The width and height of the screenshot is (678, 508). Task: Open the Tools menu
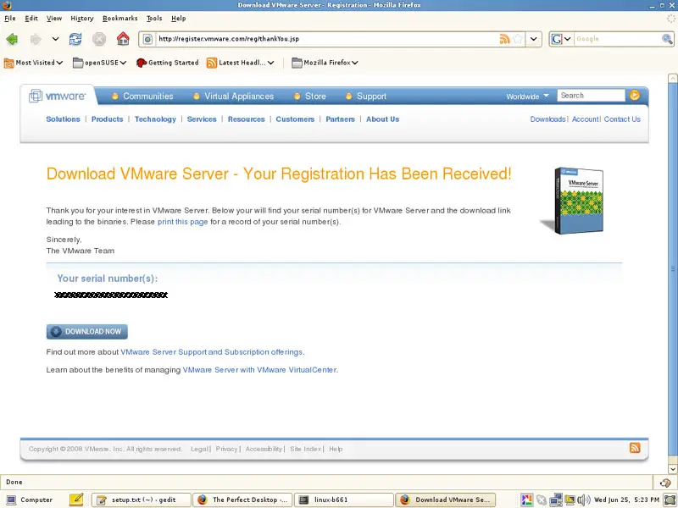[x=154, y=18]
